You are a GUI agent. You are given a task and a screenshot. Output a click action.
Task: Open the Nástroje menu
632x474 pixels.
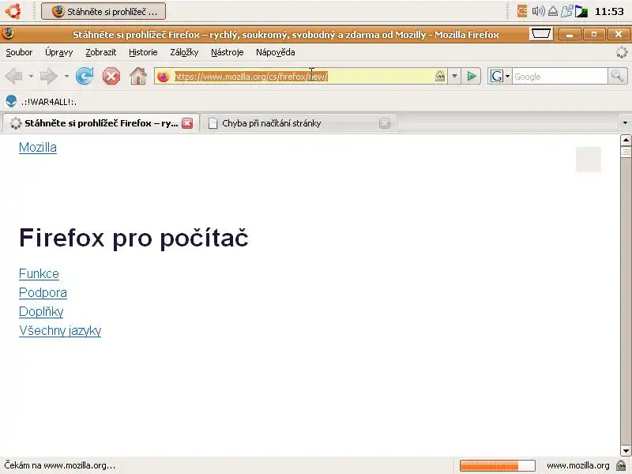click(228, 52)
